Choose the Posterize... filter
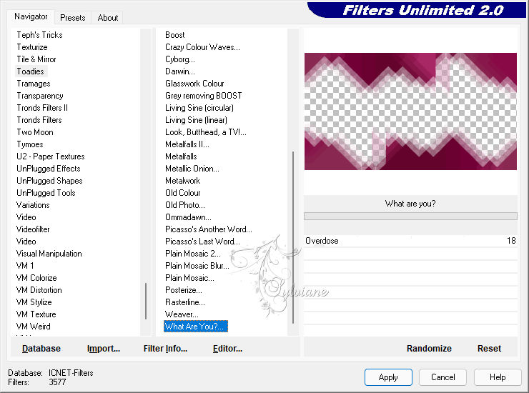Image resolution: width=529 pixels, height=393 pixels. point(184,290)
